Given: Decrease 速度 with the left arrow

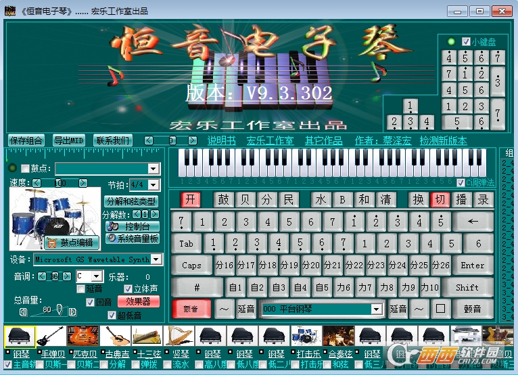Looking at the screenshot, I should [x=37, y=182].
